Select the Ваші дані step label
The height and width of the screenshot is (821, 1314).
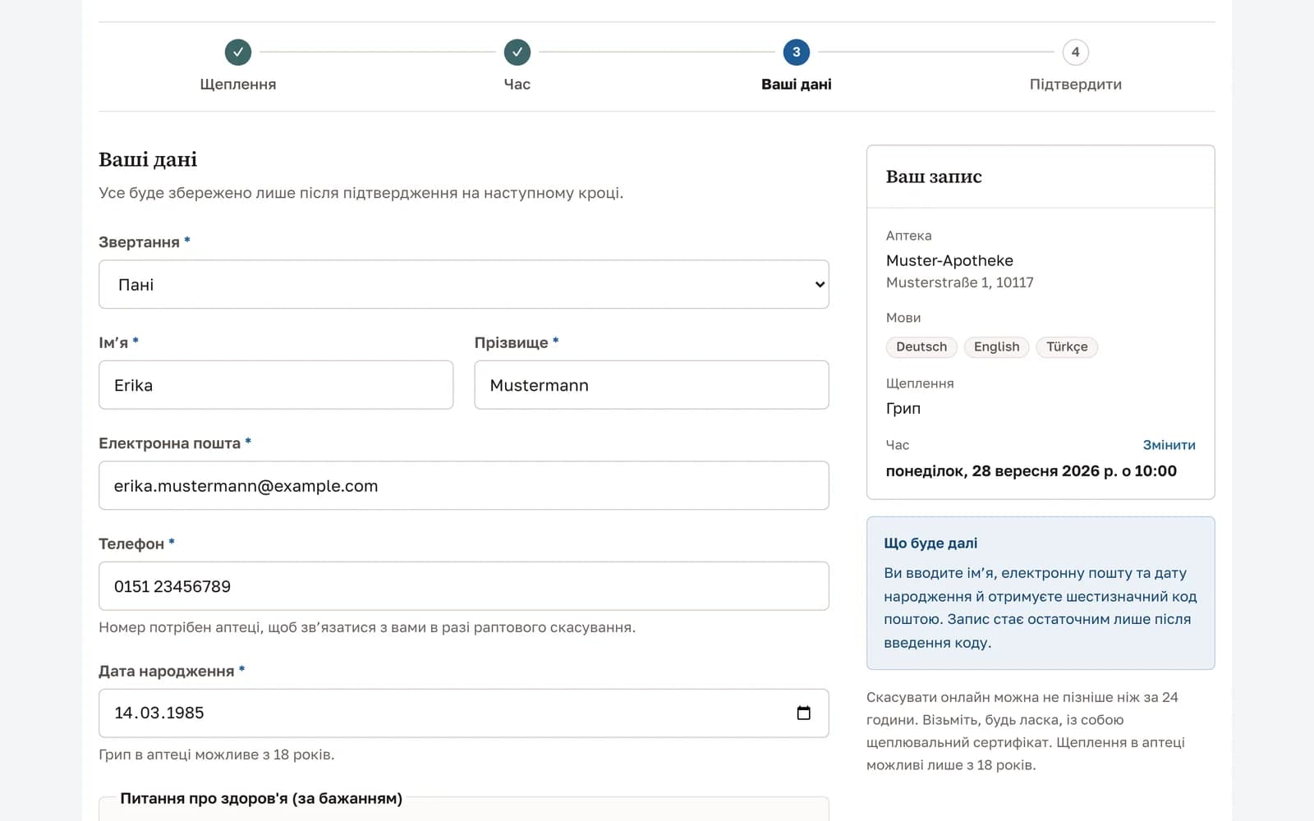tap(797, 84)
